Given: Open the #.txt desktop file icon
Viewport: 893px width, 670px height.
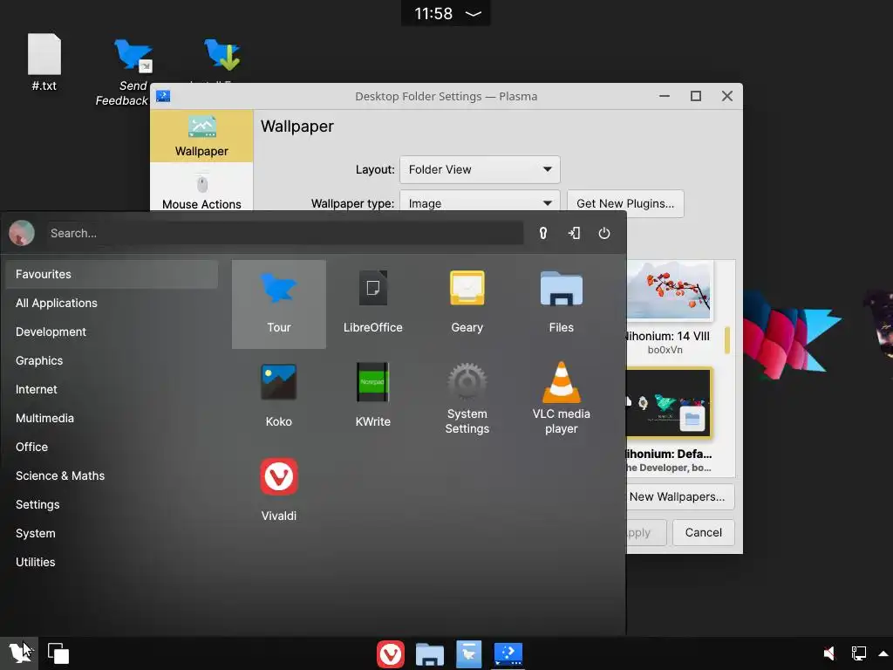Looking at the screenshot, I should [44, 63].
